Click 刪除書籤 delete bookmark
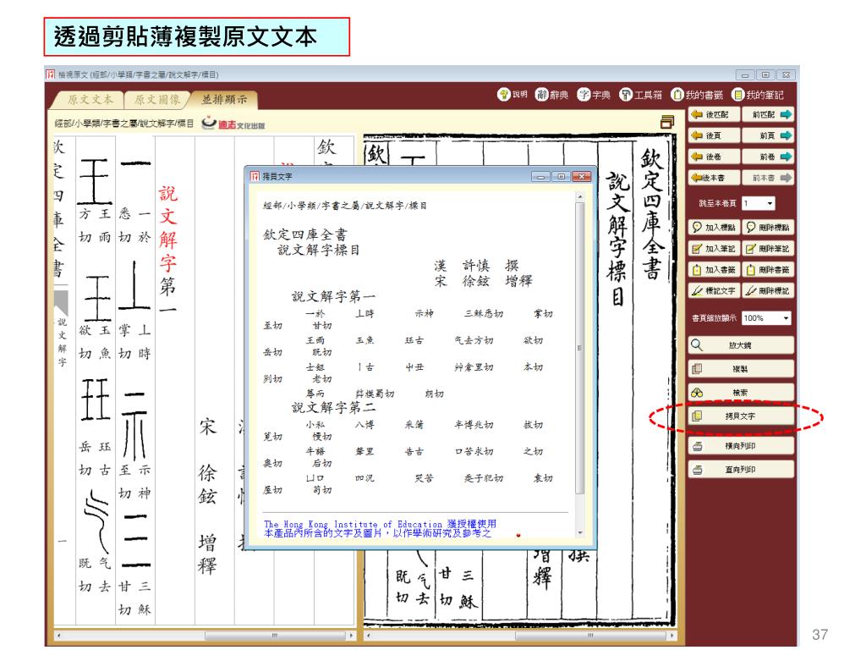This screenshot has width=866, height=650. (768, 270)
